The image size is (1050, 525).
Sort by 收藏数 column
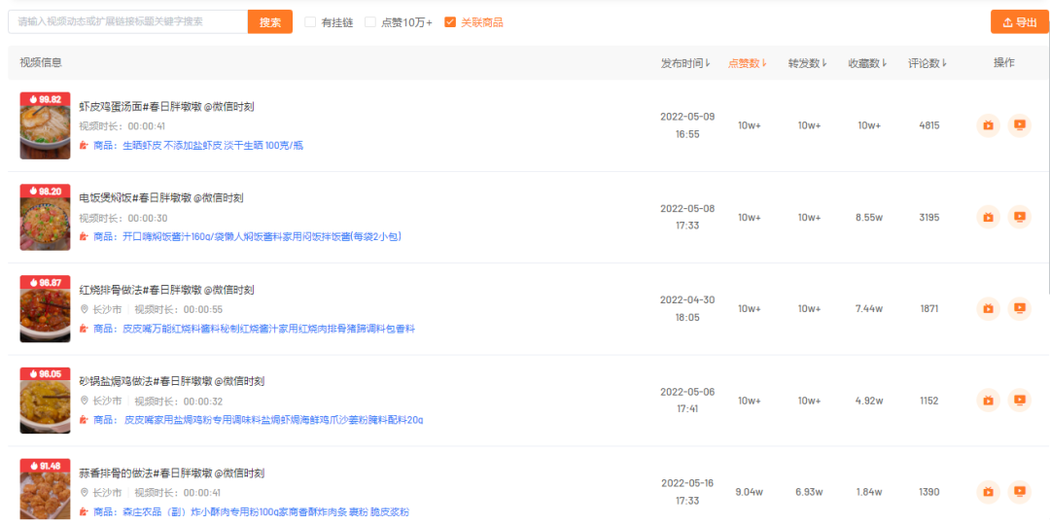[x=868, y=63]
